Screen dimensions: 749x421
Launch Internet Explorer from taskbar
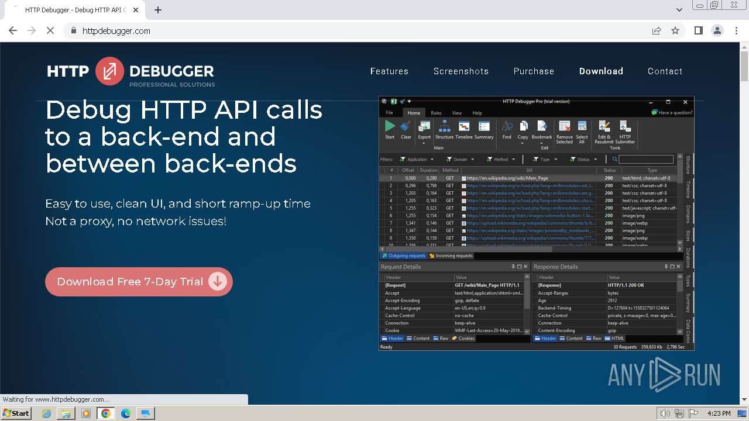coord(46,413)
